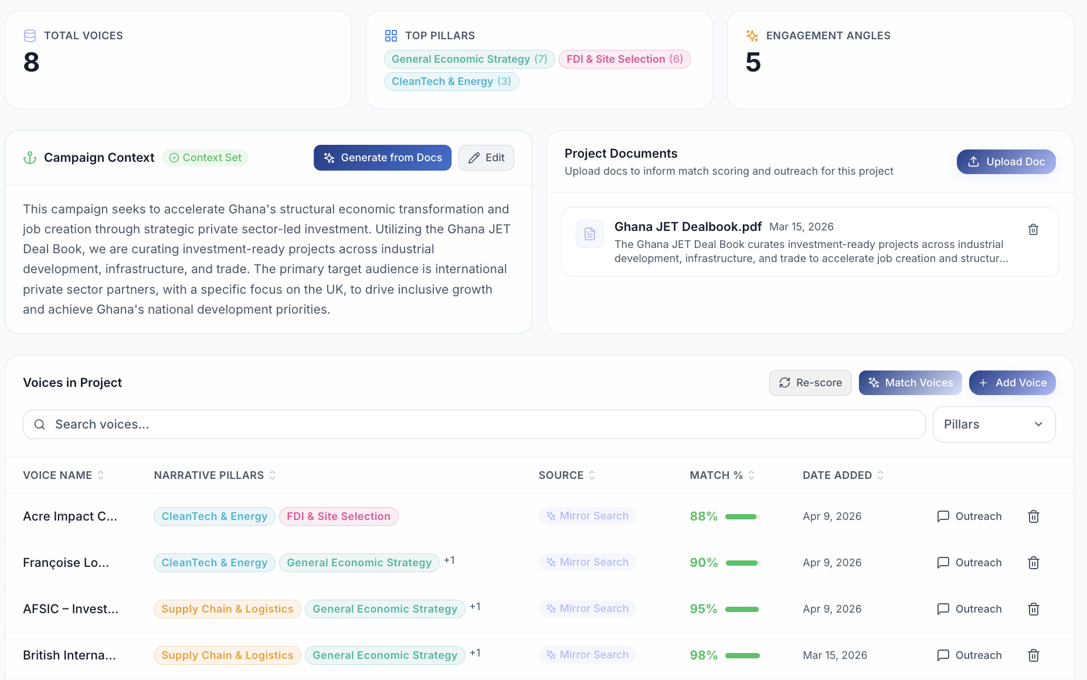The width and height of the screenshot is (1087, 680).
Task: Click the AFSIC – Invest... voice name
Action: coord(70,609)
